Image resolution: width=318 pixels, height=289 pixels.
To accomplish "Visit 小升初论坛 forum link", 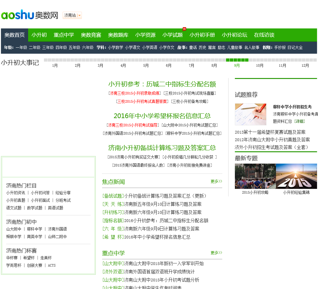I will click(235, 35).
